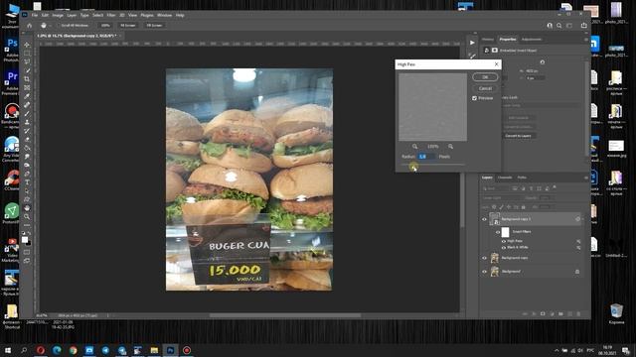The image size is (636, 357).
Task: Click the Radius value field
Action: pos(426,157)
